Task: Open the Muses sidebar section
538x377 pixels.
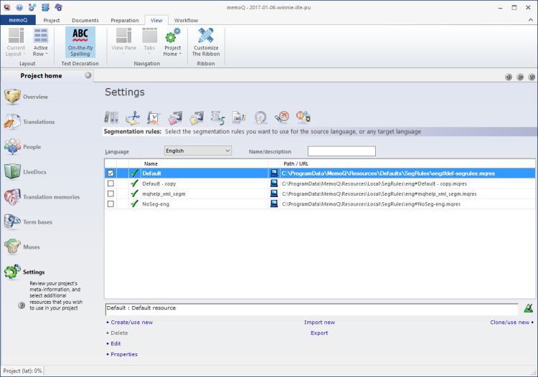Action: (x=31, y=247)
